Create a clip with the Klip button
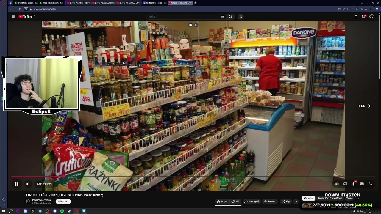381x214 pixels. coord(285,201)
